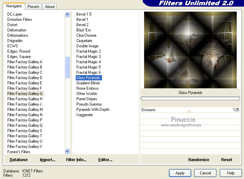The height and width of the screenshot is (179, 244).
Task: Select Filter Factory Gallery H
Action: (25, 99)
